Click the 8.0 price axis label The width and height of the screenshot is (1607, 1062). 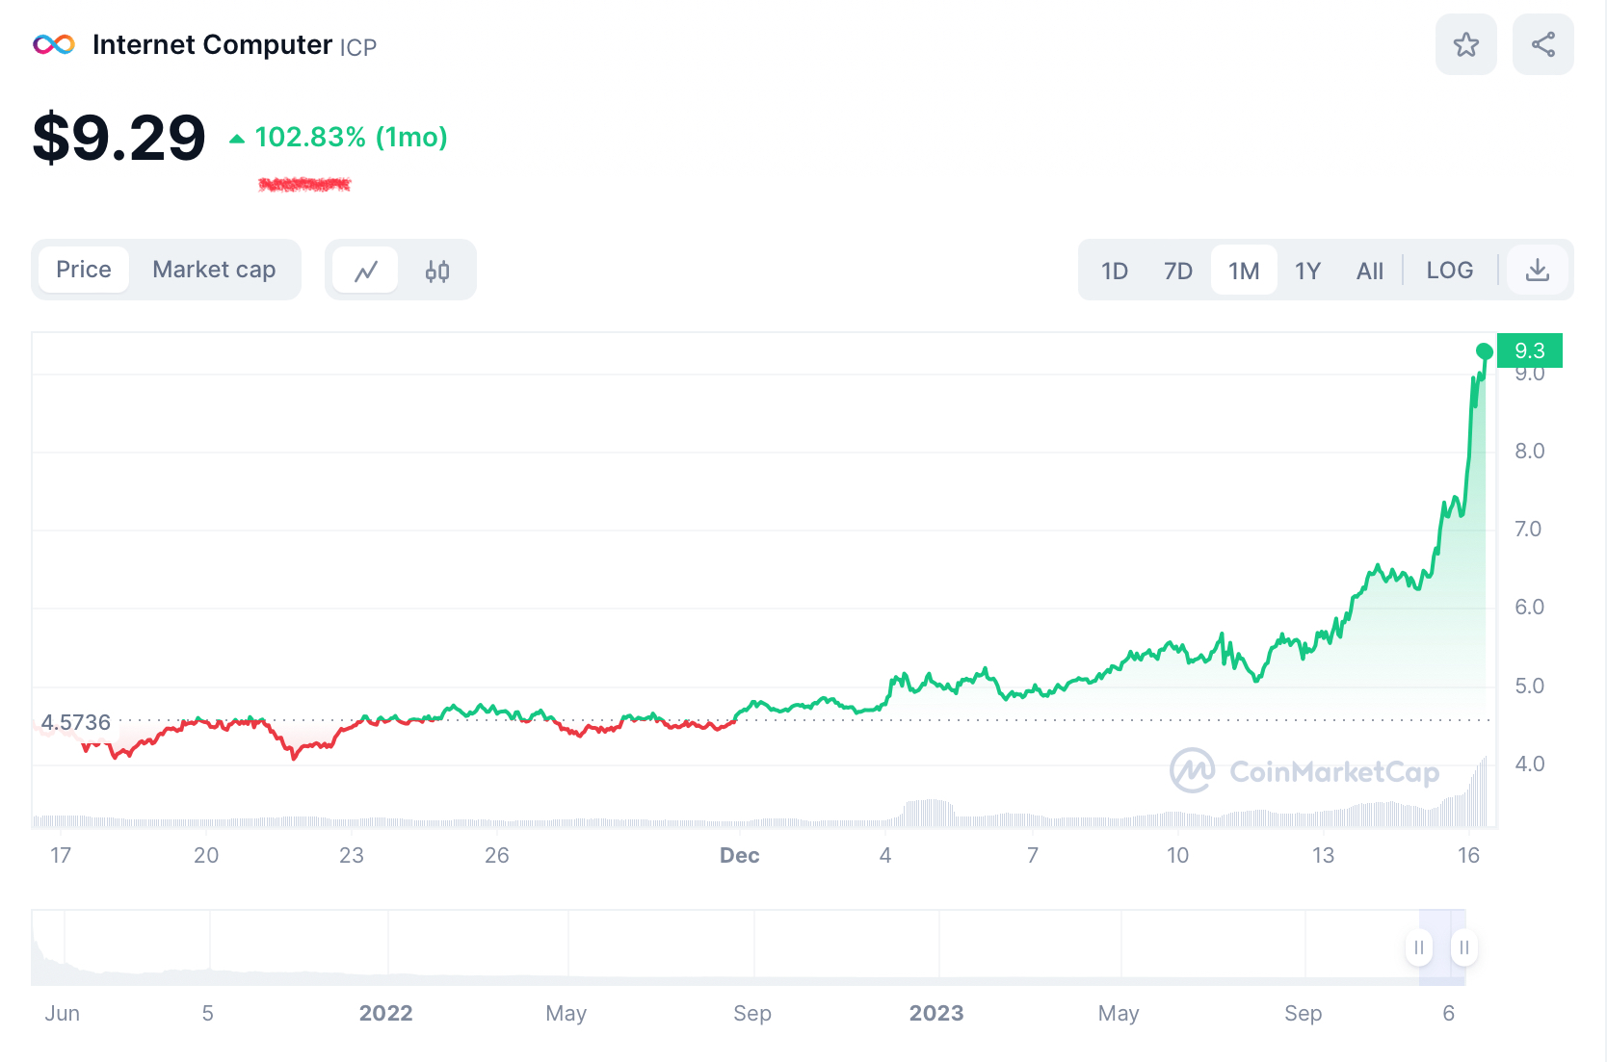pos(1530,451)
